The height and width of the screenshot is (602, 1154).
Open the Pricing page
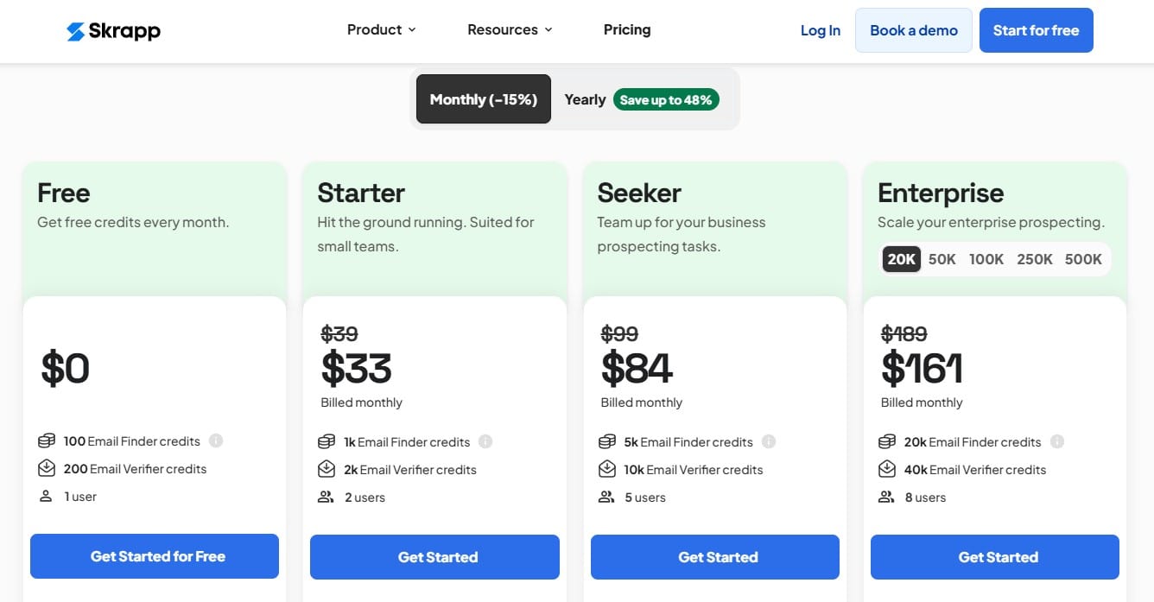click(627, 29)
